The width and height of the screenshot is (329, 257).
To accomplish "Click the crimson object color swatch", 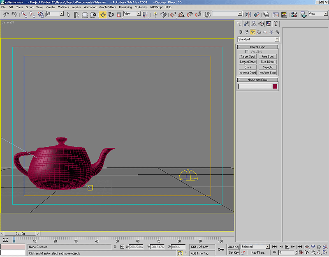I will 275,86.
